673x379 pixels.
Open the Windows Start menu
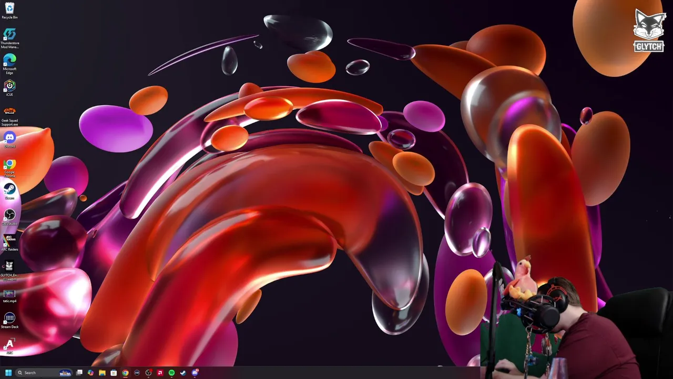point(8,373)
